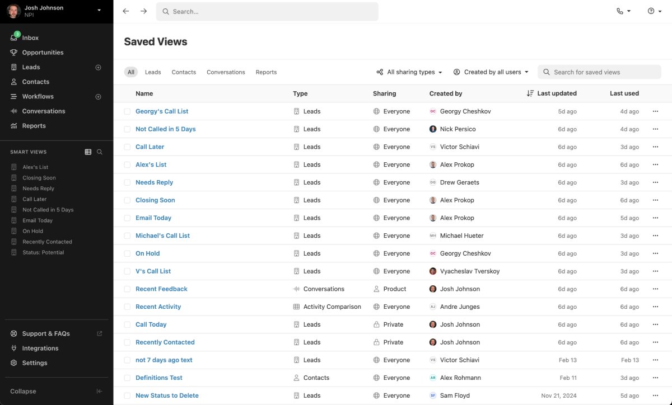Click the Sharing column header
672x405 pixels.
coord(384,93)
